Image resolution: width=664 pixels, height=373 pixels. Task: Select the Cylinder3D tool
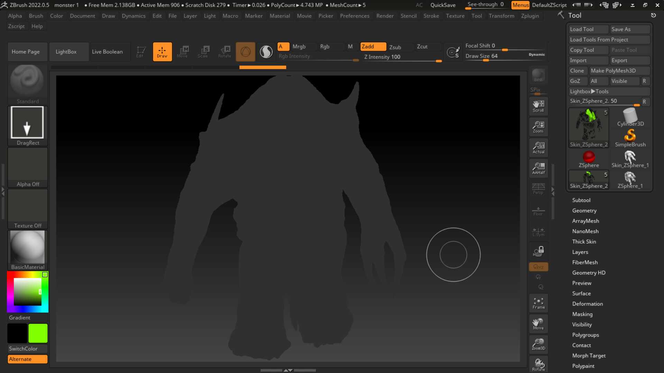coord(630,117)
